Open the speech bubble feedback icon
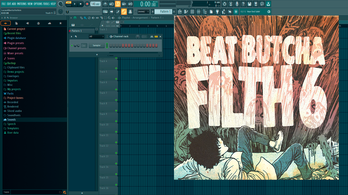This screenshot has height=195, width=348. pyautogui.click(x=262, y=4)
